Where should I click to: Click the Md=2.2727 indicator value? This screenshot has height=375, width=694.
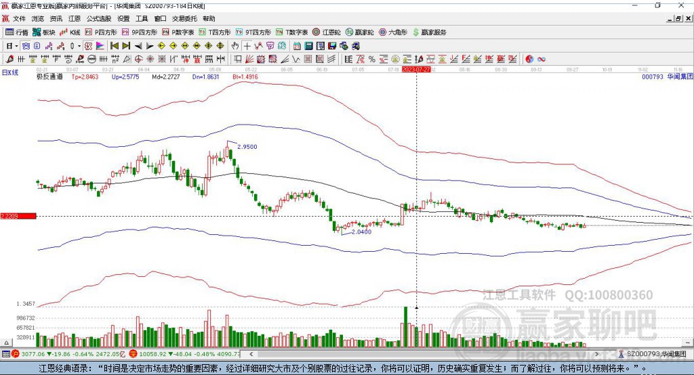pyautogui.click(x=166, y=76)
